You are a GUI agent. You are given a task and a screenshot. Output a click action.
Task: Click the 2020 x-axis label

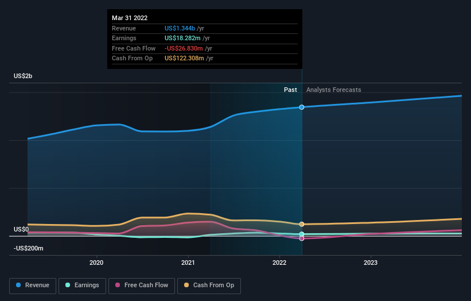[96, 263]
